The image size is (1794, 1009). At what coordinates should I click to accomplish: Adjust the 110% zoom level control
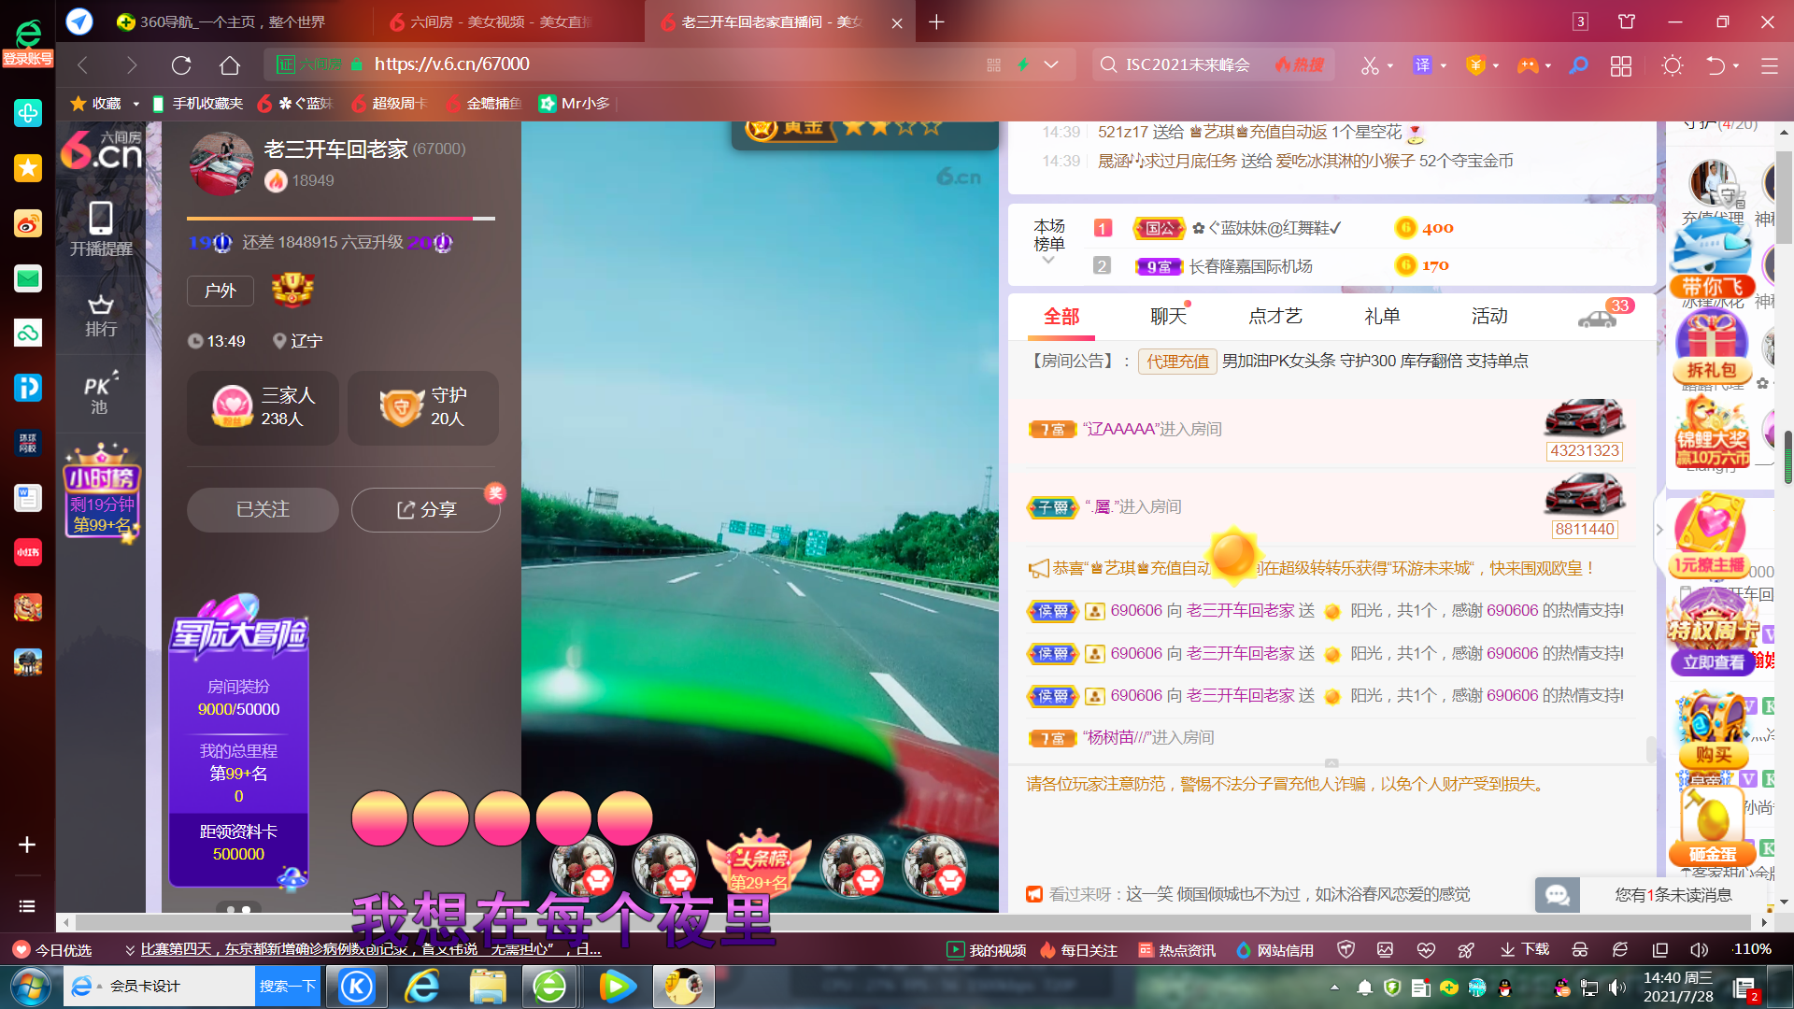click(x=1752, y=949)
